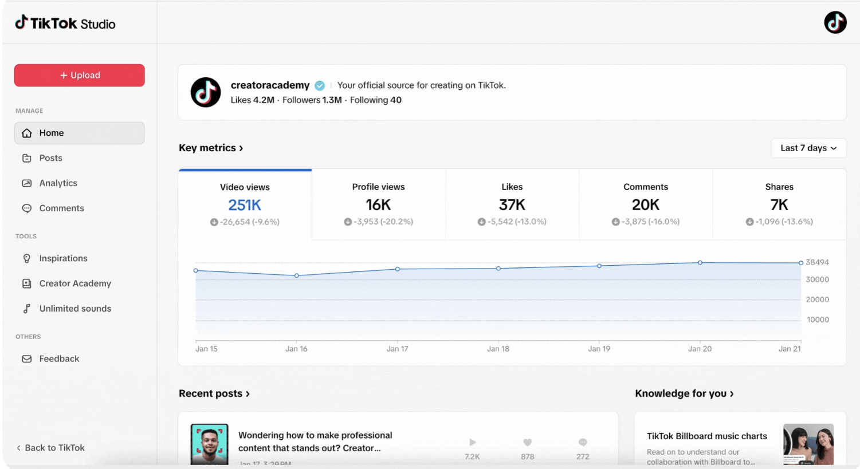The image size is (860, 469).
Task: Click the Unlimited sounds music note icon
Action: click(x=27, y=309)
